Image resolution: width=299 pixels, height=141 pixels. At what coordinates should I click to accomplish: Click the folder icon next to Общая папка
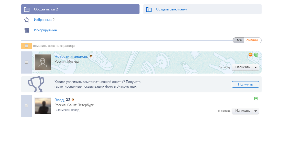[x=27, y=9]
